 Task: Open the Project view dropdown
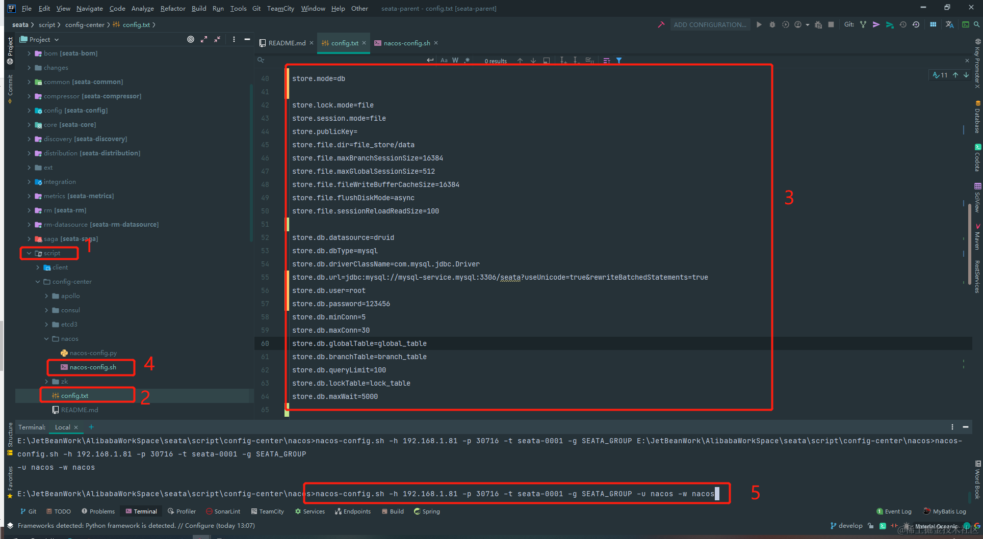tap(40, 39)
